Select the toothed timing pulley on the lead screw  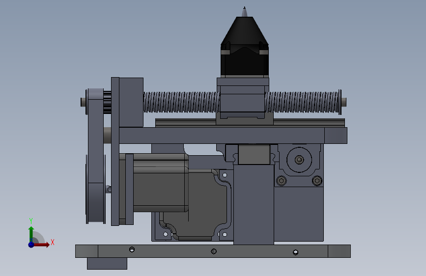(x=107, y=103)
